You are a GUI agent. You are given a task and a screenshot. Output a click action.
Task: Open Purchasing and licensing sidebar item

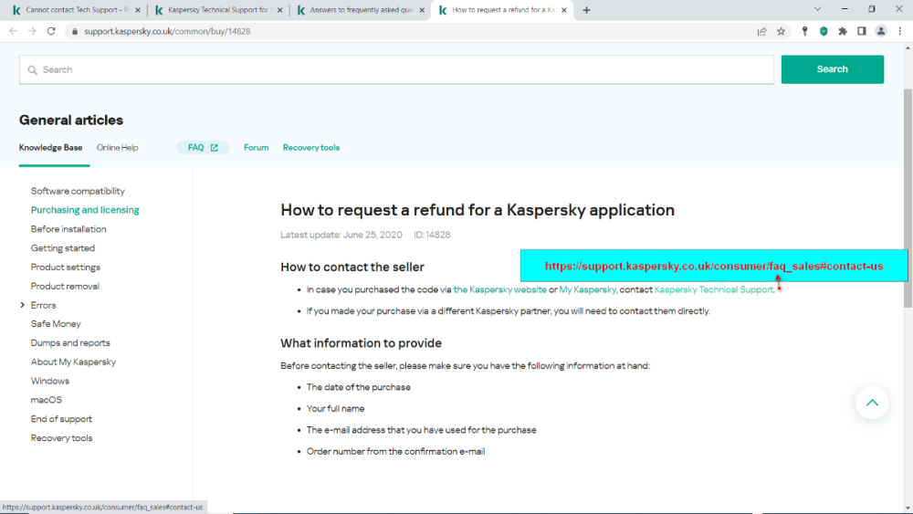[x=85, y=210]
